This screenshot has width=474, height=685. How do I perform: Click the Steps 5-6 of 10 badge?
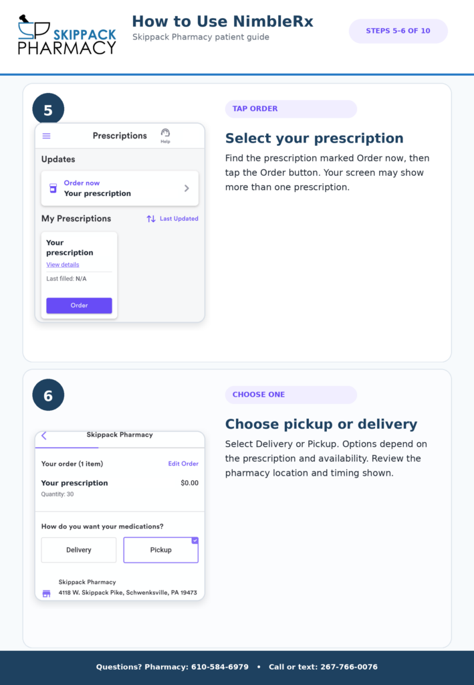pyautogui.click(x=398, y=31)
